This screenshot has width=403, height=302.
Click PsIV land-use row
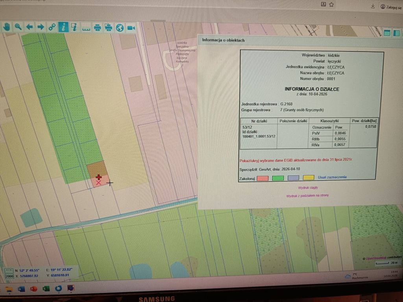[x=329, y=133]
